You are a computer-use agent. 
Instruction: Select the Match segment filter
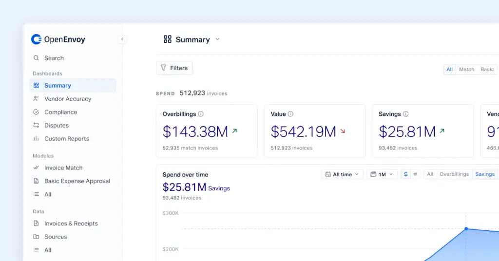tap(466, 69)
